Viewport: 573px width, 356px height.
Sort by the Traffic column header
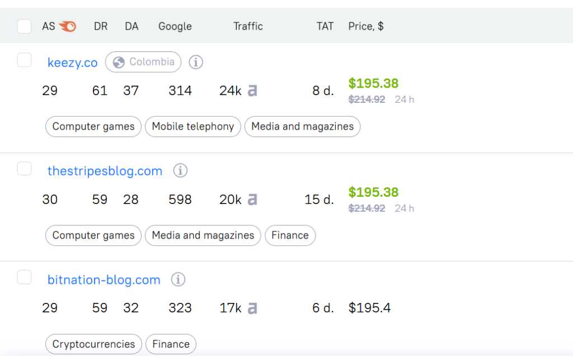point(248,26)
